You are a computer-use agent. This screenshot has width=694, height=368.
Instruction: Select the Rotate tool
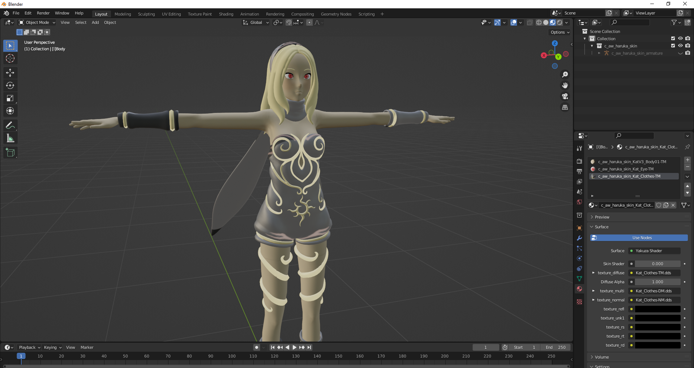(10, 85)
